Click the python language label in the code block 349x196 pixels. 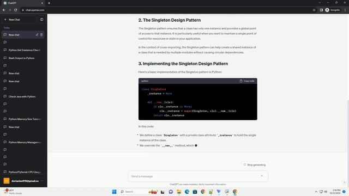145,81
